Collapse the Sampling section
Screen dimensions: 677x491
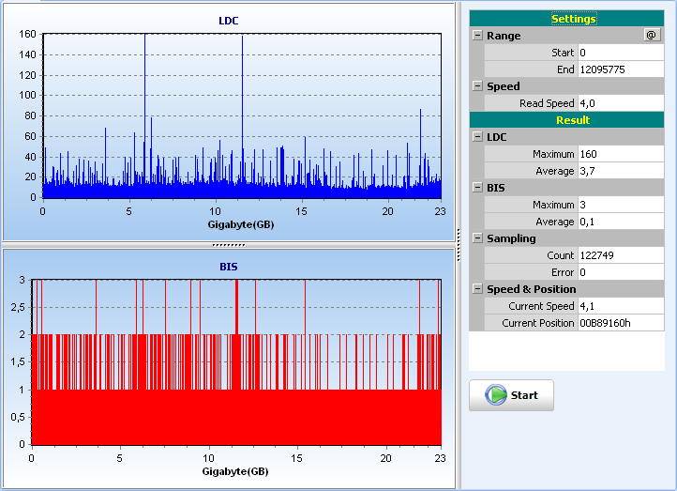coord(477,238)
